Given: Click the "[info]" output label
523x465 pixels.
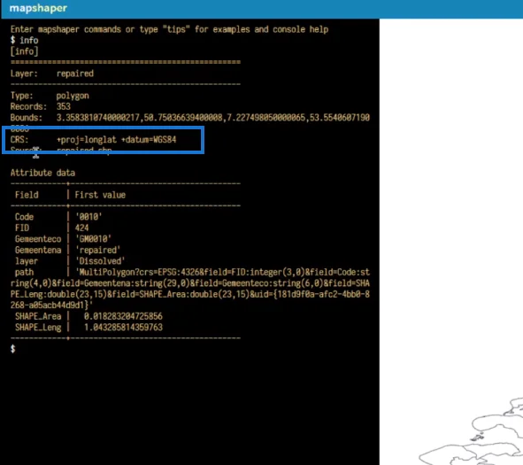Looking at the screenshot, I should (x=25, y=51).
